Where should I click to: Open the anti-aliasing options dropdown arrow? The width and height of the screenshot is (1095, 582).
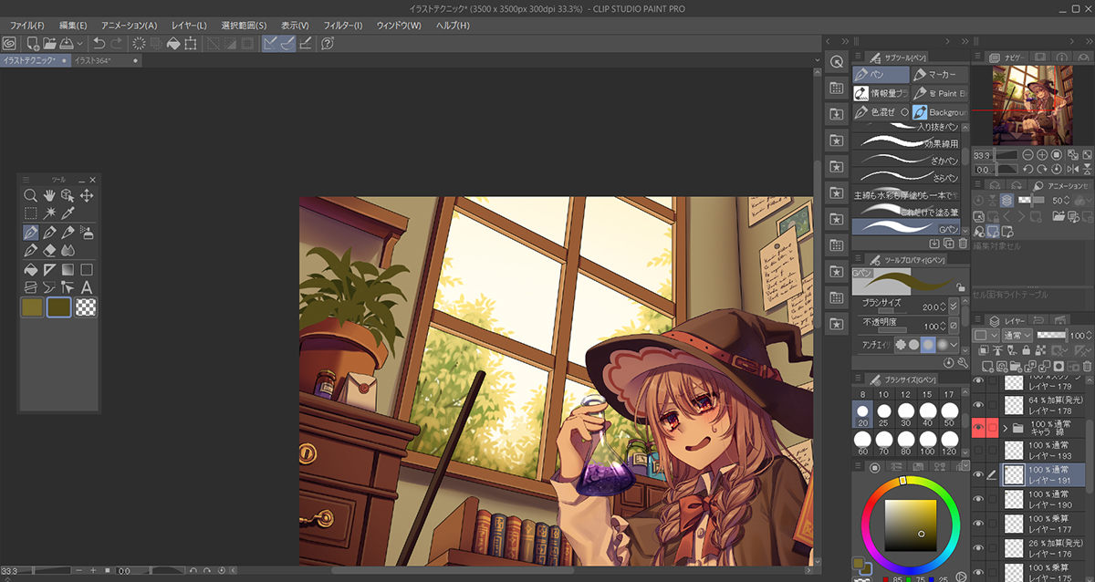click(953, 345)
